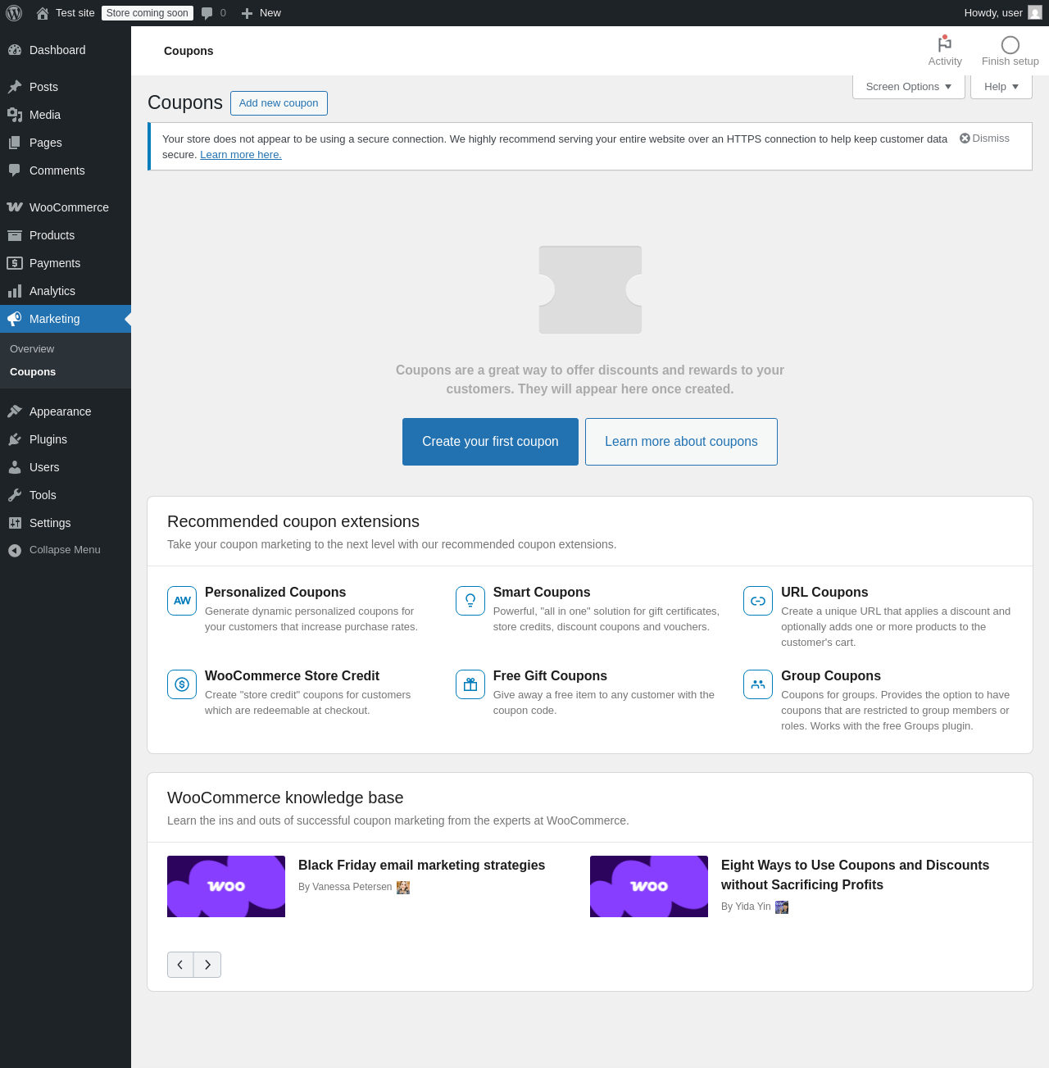The image size is (1049, 1068).
Task: Open the user avatar next to Howdy
Action: tap(1035, 13)
